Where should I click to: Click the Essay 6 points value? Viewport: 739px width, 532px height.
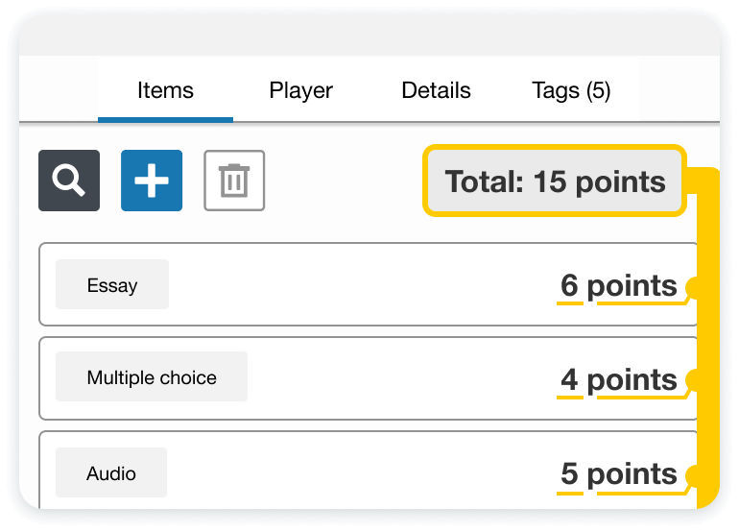pos(619,286)
